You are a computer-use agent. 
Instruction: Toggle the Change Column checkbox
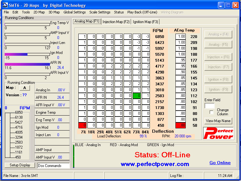(x=211, y=112)
